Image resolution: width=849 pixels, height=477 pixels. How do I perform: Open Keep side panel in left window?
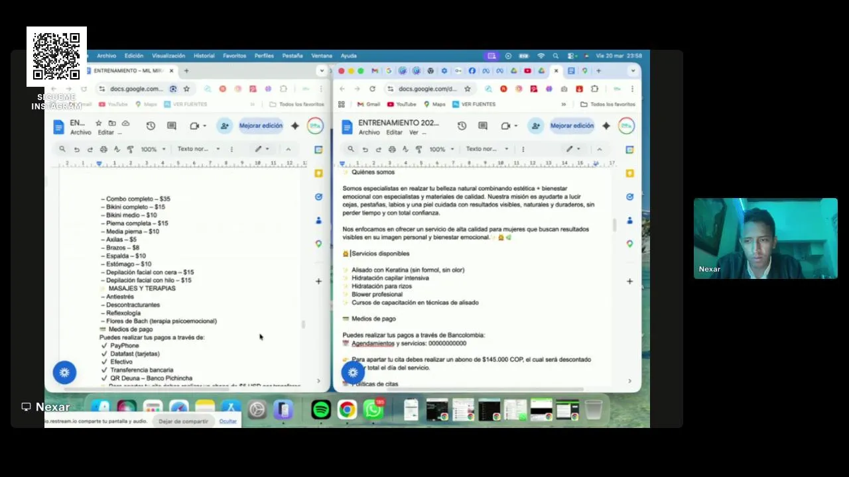318,173
